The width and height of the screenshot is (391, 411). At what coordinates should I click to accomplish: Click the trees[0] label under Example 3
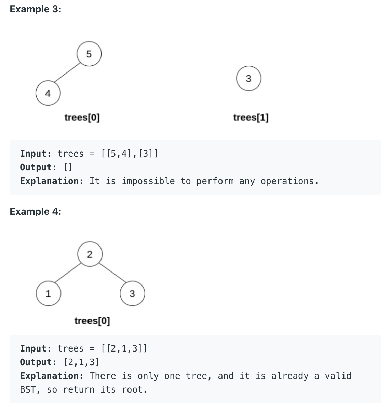pos(82,118)
